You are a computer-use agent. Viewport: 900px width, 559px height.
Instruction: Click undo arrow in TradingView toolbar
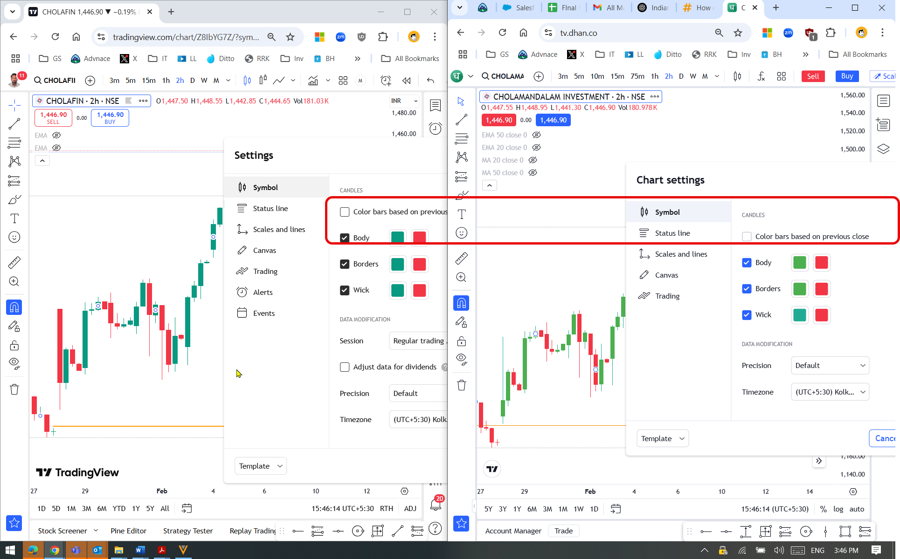pyautogui.click(x=430, y=81)
